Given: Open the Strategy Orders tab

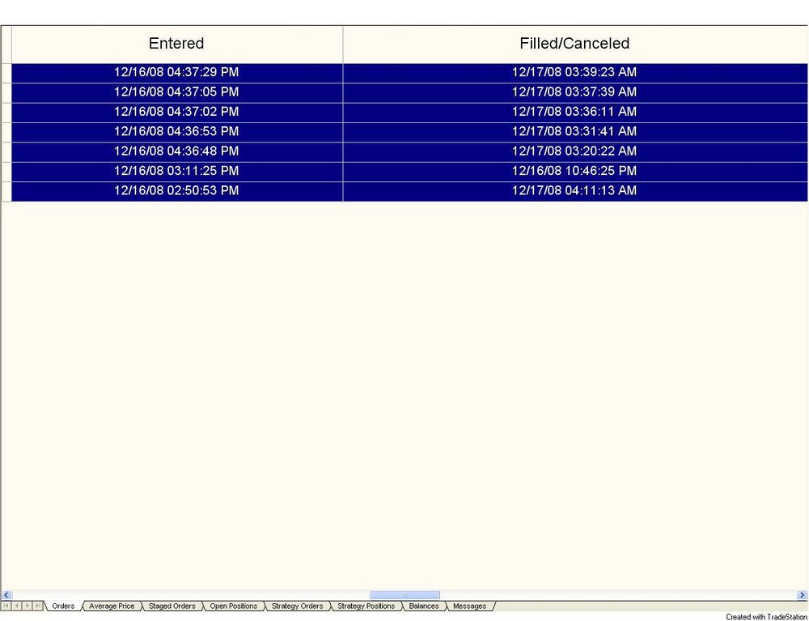Looking at the screenshot, I should 297,606.
